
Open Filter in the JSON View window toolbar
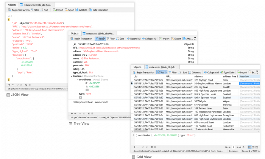35,10
